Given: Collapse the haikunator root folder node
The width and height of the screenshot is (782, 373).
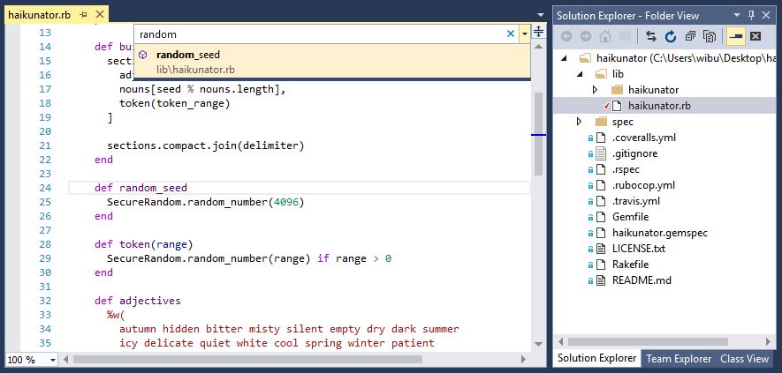Looking at the screenshot, I should tap(565, 58).
